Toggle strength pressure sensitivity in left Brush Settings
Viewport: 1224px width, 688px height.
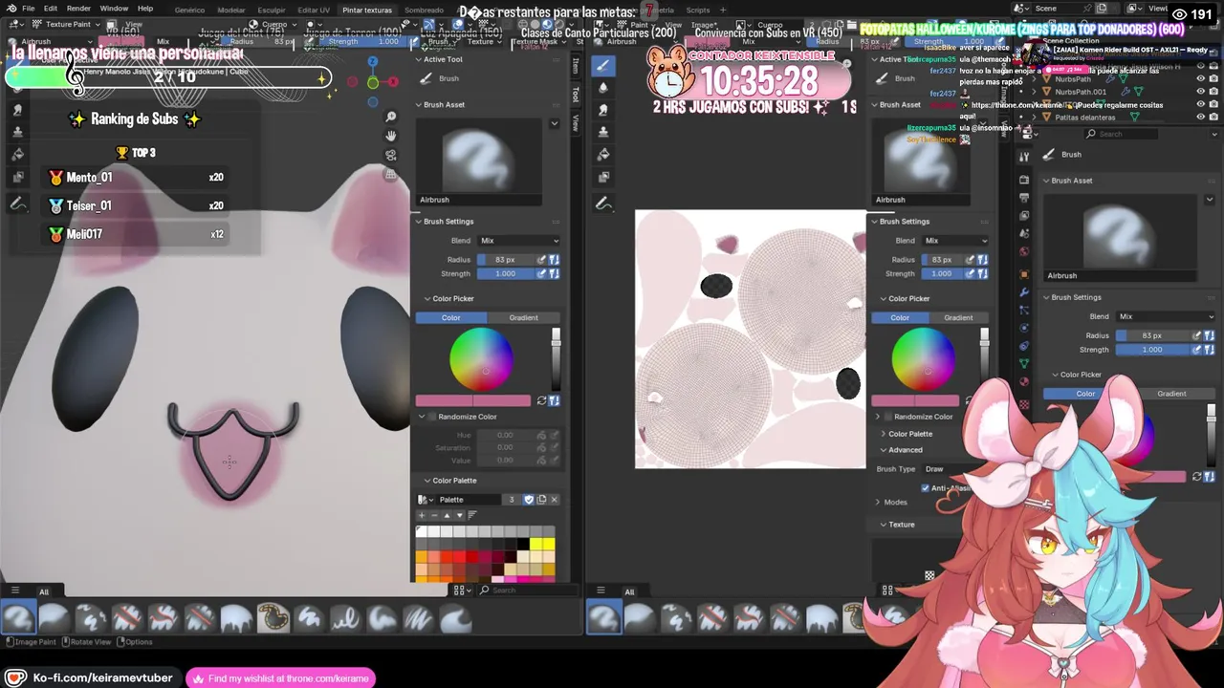541,274
